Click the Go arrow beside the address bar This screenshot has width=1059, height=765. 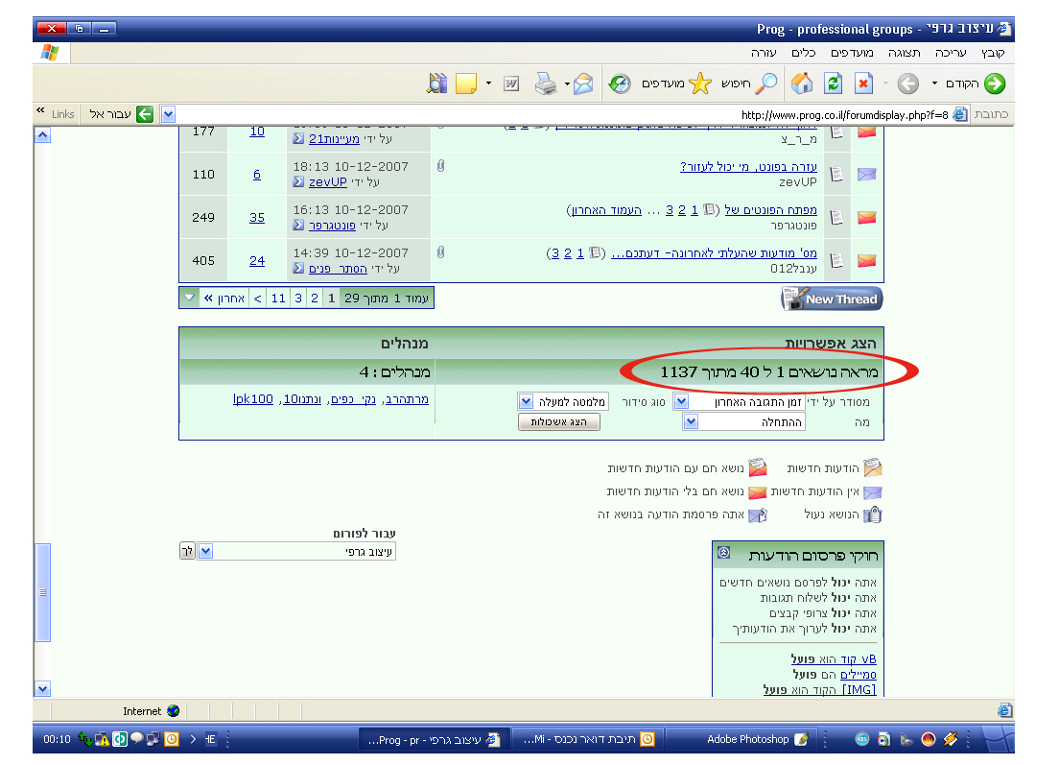(x=145, y=114)
